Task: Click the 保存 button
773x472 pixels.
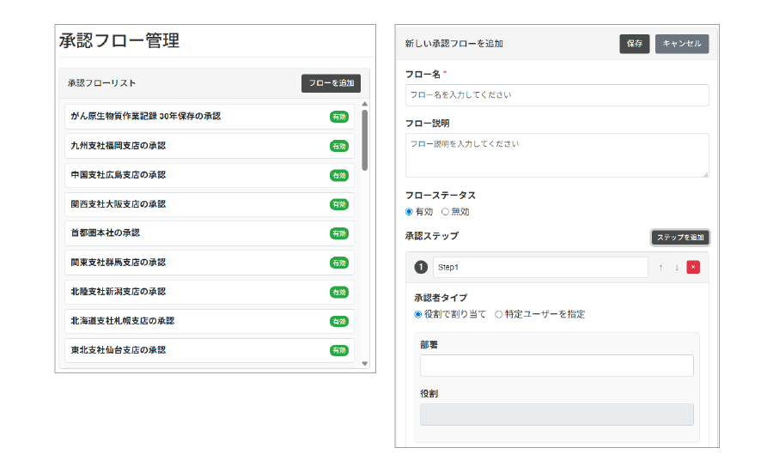Action: [x=634, y=44]
